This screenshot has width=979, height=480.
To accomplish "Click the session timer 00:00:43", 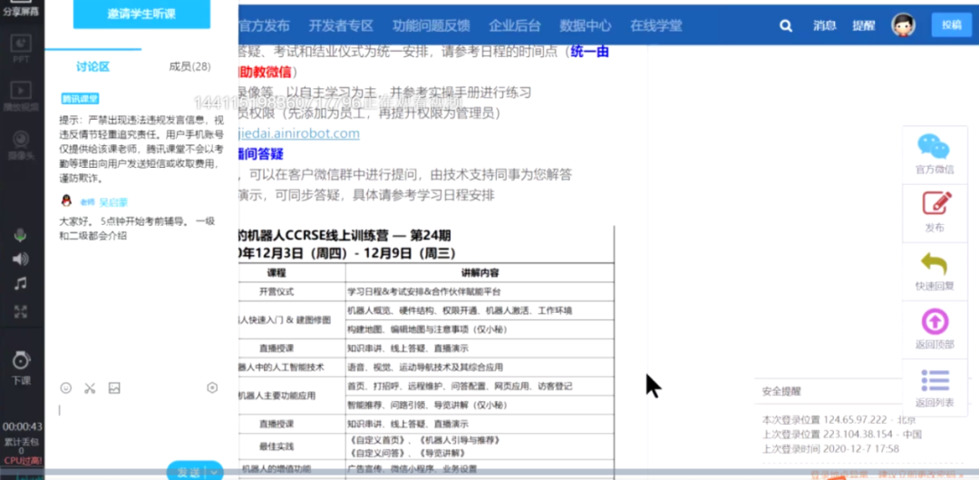I will tap(23, 426).
